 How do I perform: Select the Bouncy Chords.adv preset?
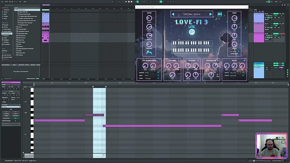[26, 14]
